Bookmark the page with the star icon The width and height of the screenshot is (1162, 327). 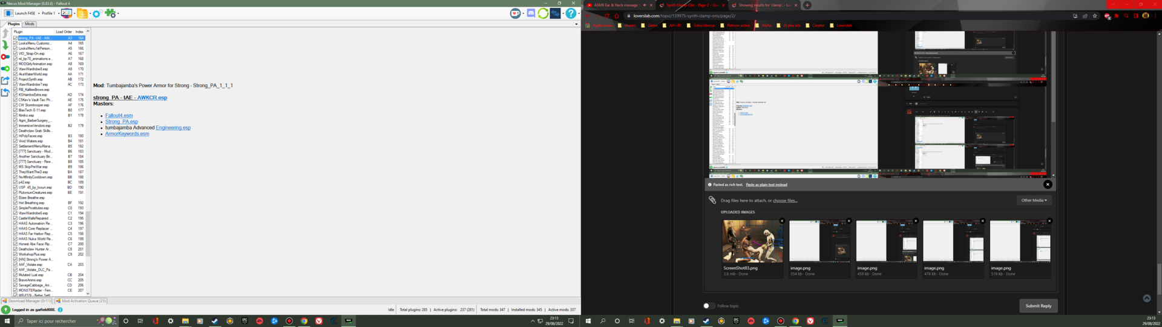point(1095,16)
